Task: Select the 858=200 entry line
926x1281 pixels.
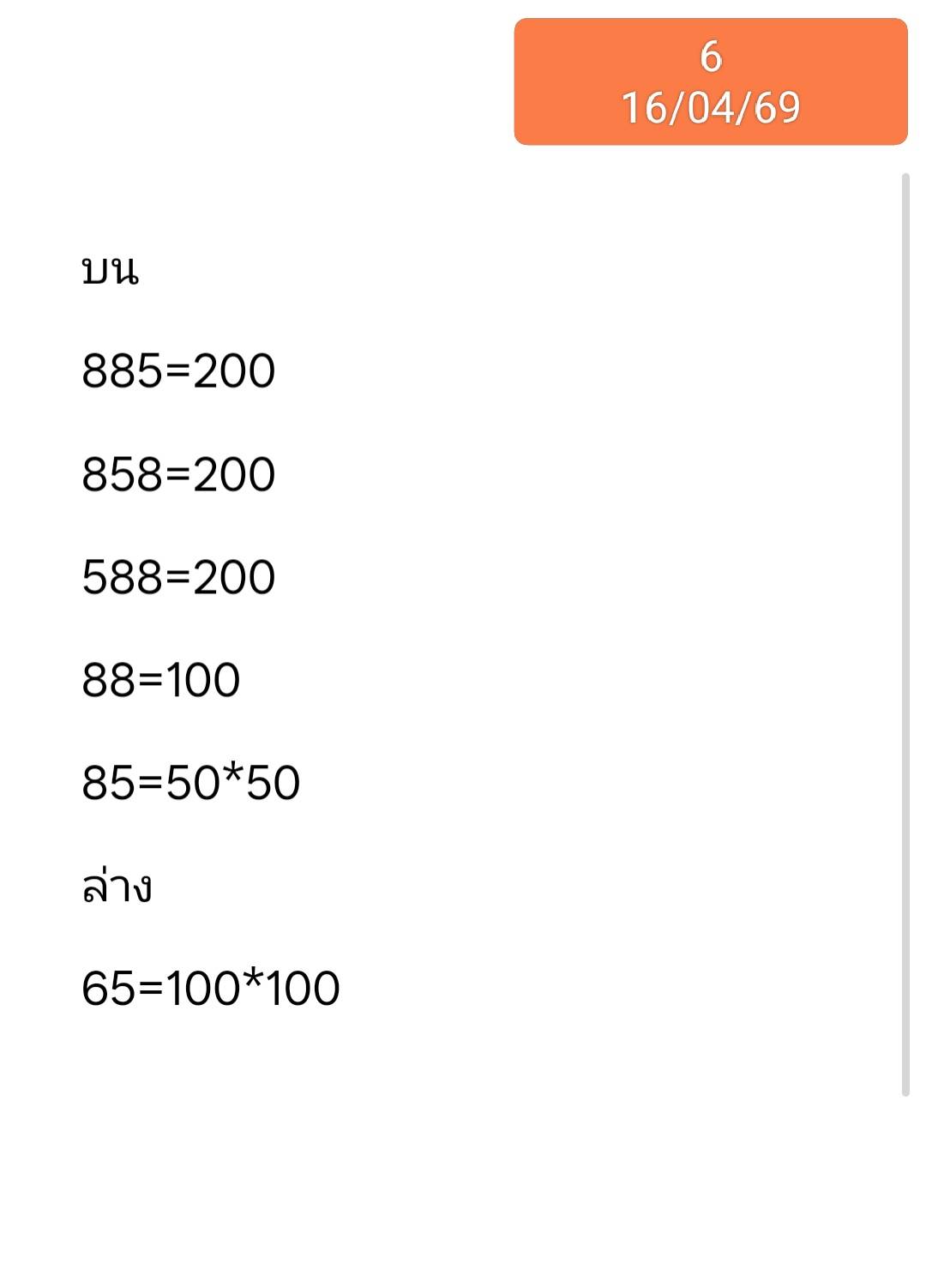Action: [178, 474]
